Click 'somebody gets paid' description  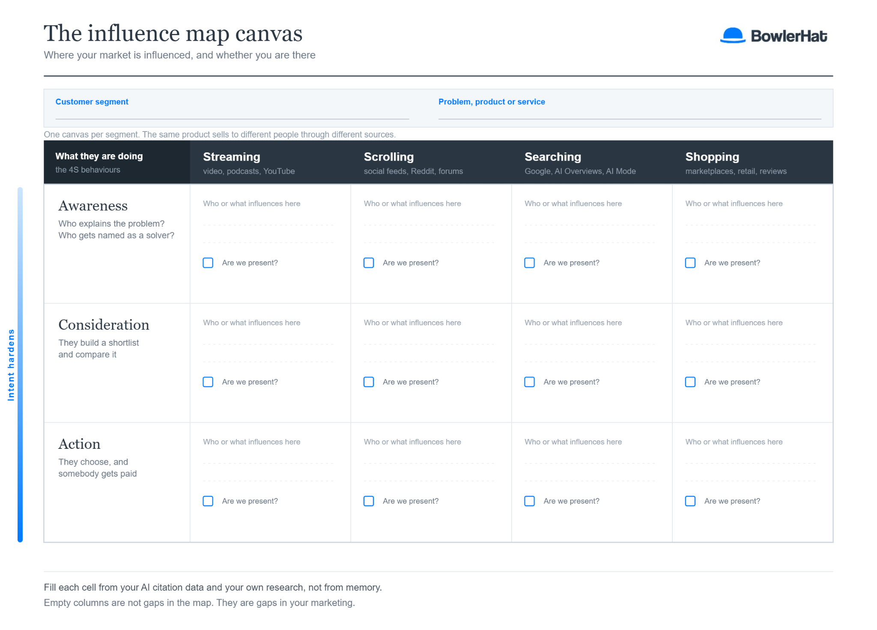(x=98, y=474)
